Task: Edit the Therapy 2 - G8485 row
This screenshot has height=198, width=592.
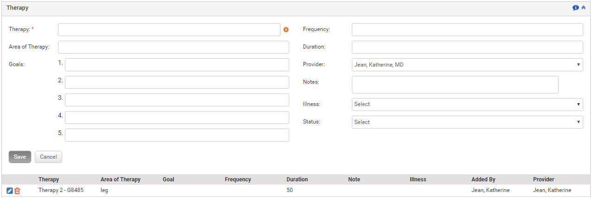Action: tap(10, 191)
